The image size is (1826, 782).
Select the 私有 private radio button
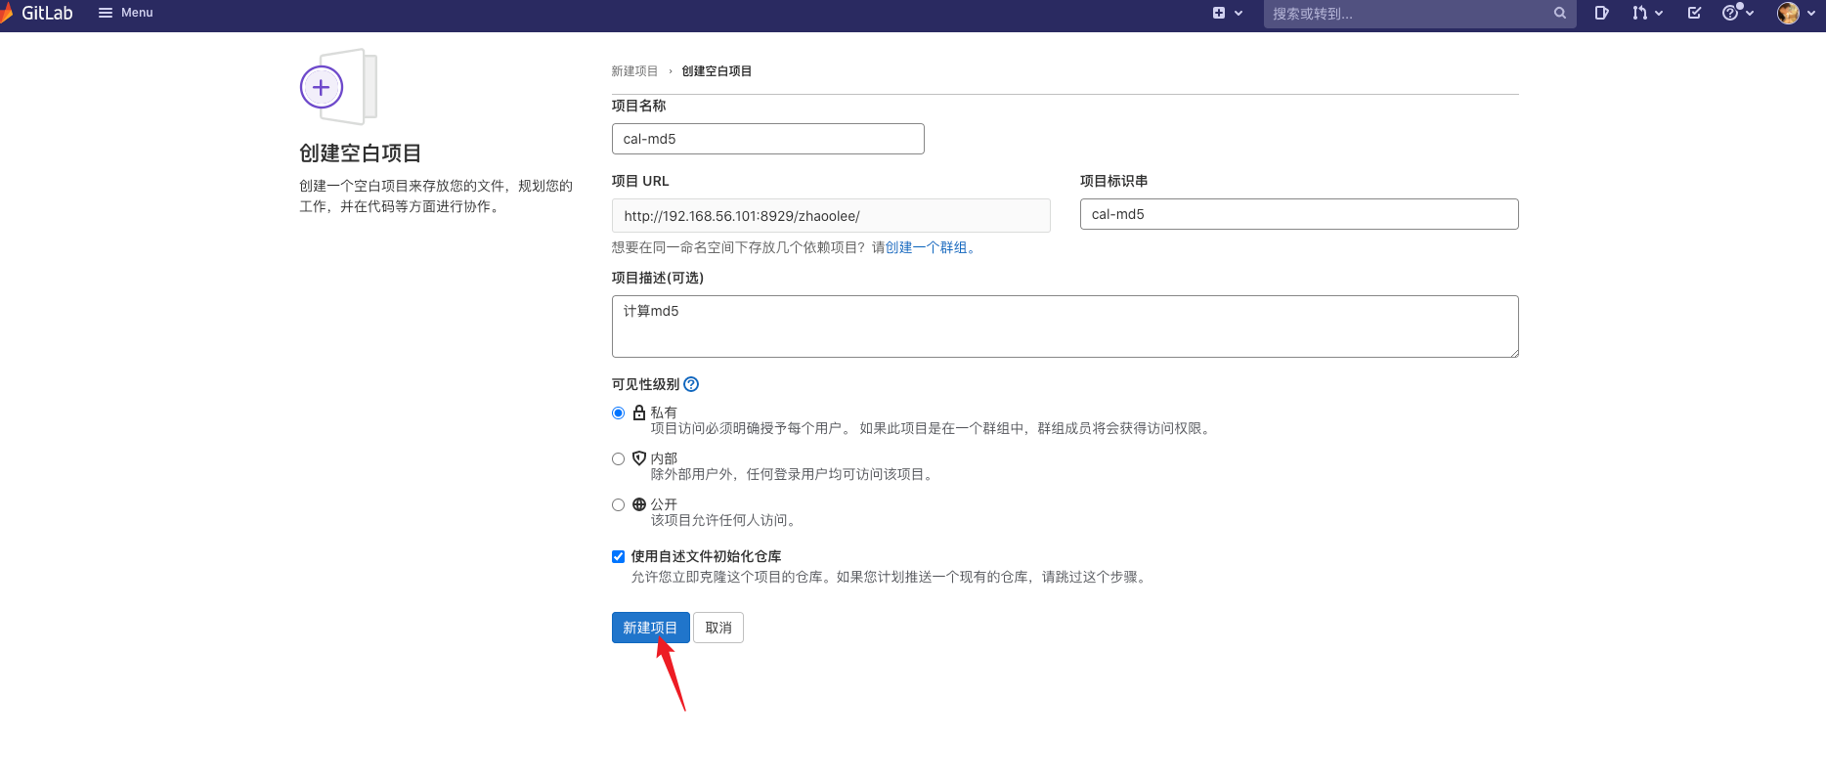pos(618,413)
